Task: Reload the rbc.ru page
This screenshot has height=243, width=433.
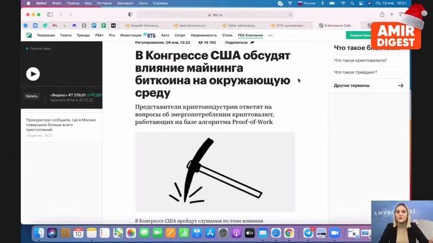Action: (x=290, y=15)
